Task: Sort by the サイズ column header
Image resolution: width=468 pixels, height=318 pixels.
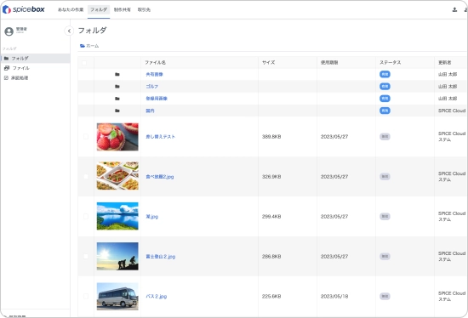Action: click(x=268, y=62)
